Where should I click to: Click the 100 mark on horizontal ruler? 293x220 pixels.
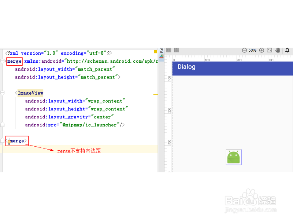pos(207,60)
